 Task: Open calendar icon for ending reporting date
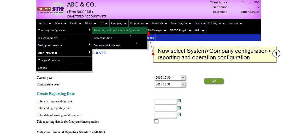click(x=179, y=108)
